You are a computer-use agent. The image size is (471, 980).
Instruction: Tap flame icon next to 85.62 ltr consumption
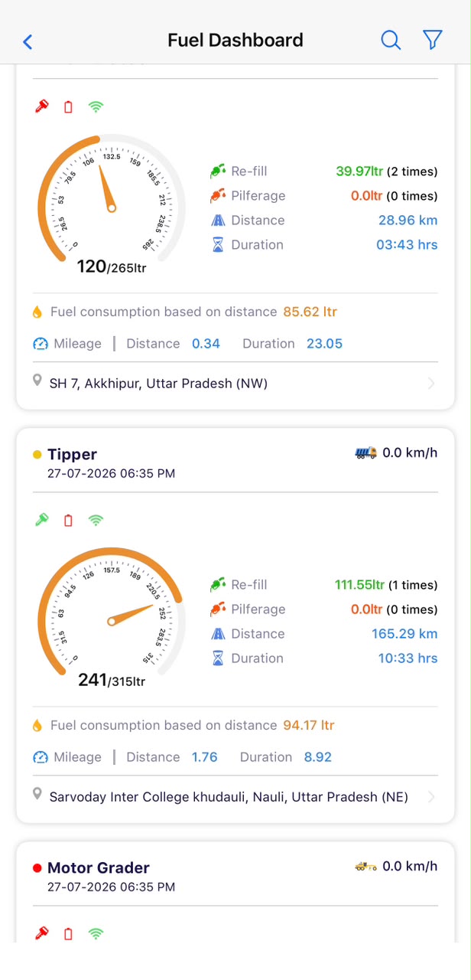pos(37,312)
